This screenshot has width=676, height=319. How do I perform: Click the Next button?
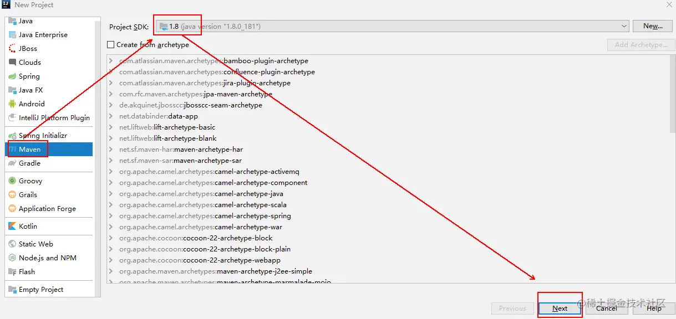tap(560, 308)
